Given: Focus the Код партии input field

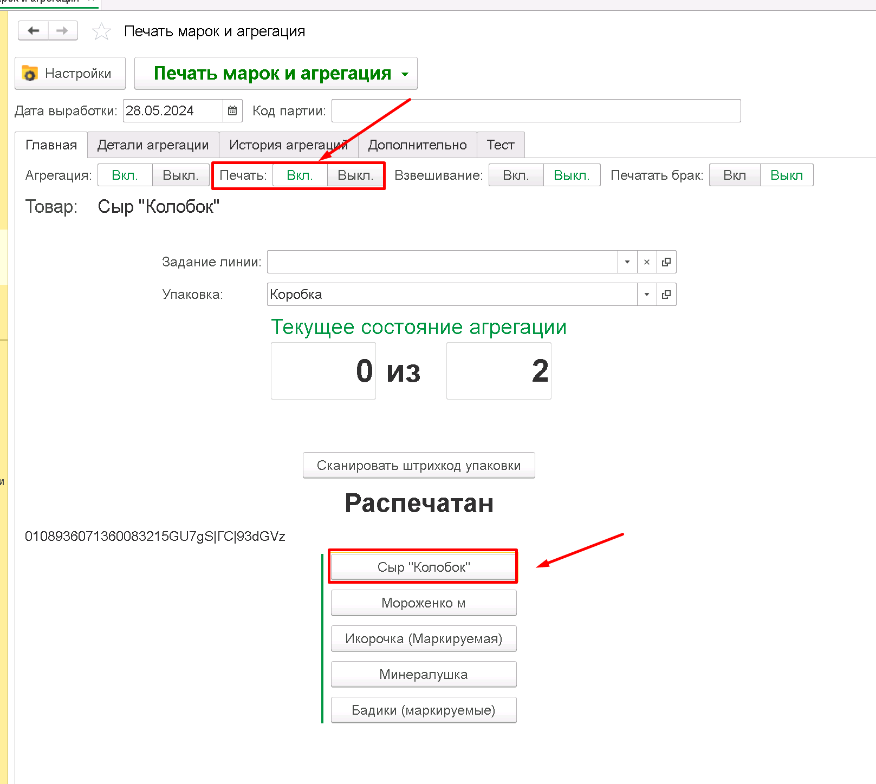Looking at the screenshot, I should pyautogui.click(x=536, y=111).
